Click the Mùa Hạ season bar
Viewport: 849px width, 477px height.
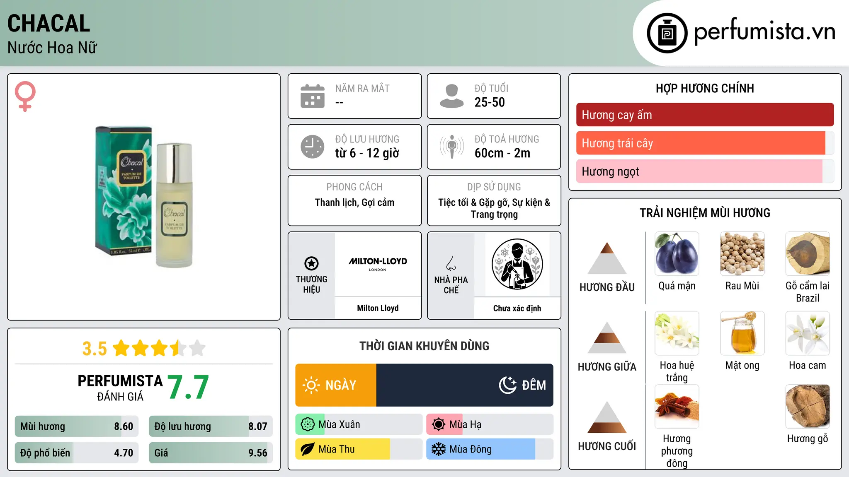[490, 424]
